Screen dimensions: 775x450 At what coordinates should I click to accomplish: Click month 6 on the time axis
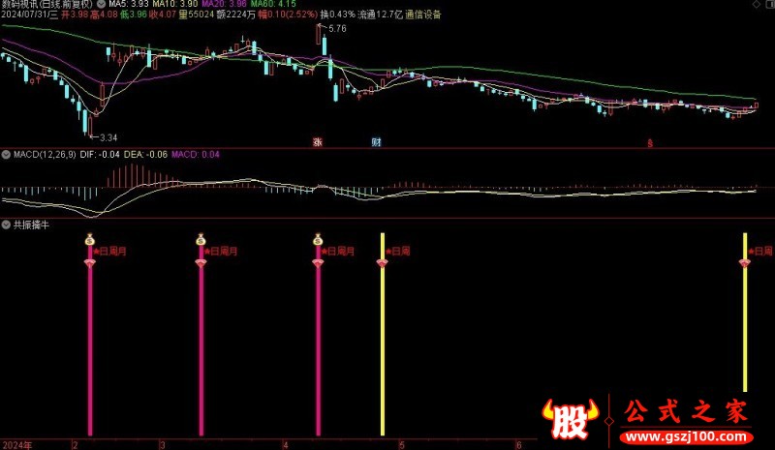click(519, 445)
